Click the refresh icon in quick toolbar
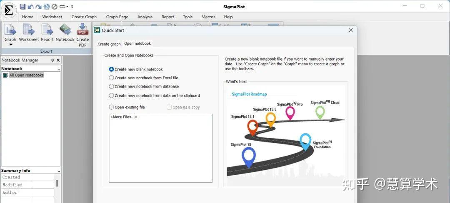The image size is (450, 203). pos(46,6)
